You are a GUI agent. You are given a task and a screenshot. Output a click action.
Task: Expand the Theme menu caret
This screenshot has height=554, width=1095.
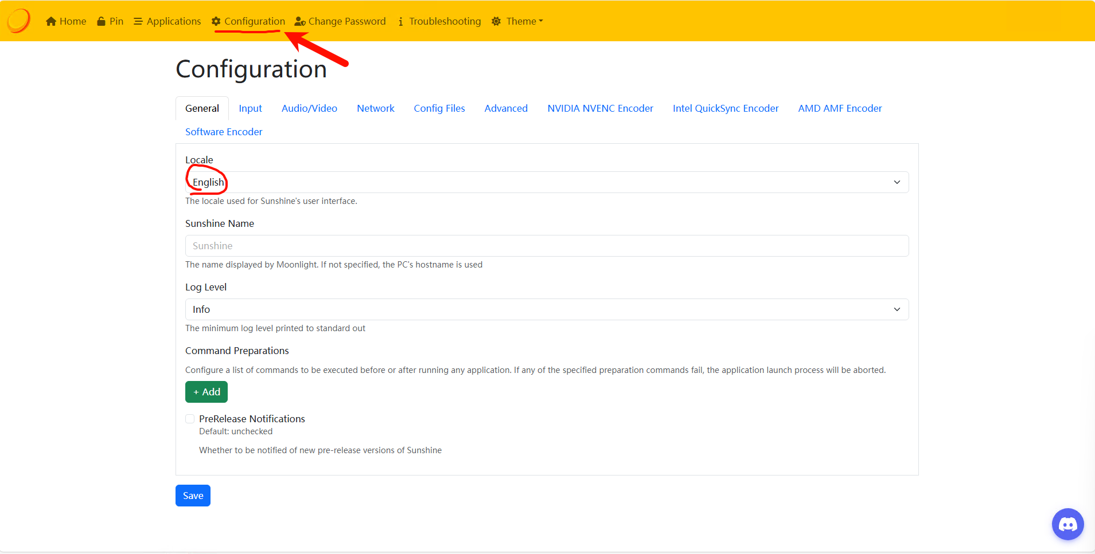coord(541,21)
